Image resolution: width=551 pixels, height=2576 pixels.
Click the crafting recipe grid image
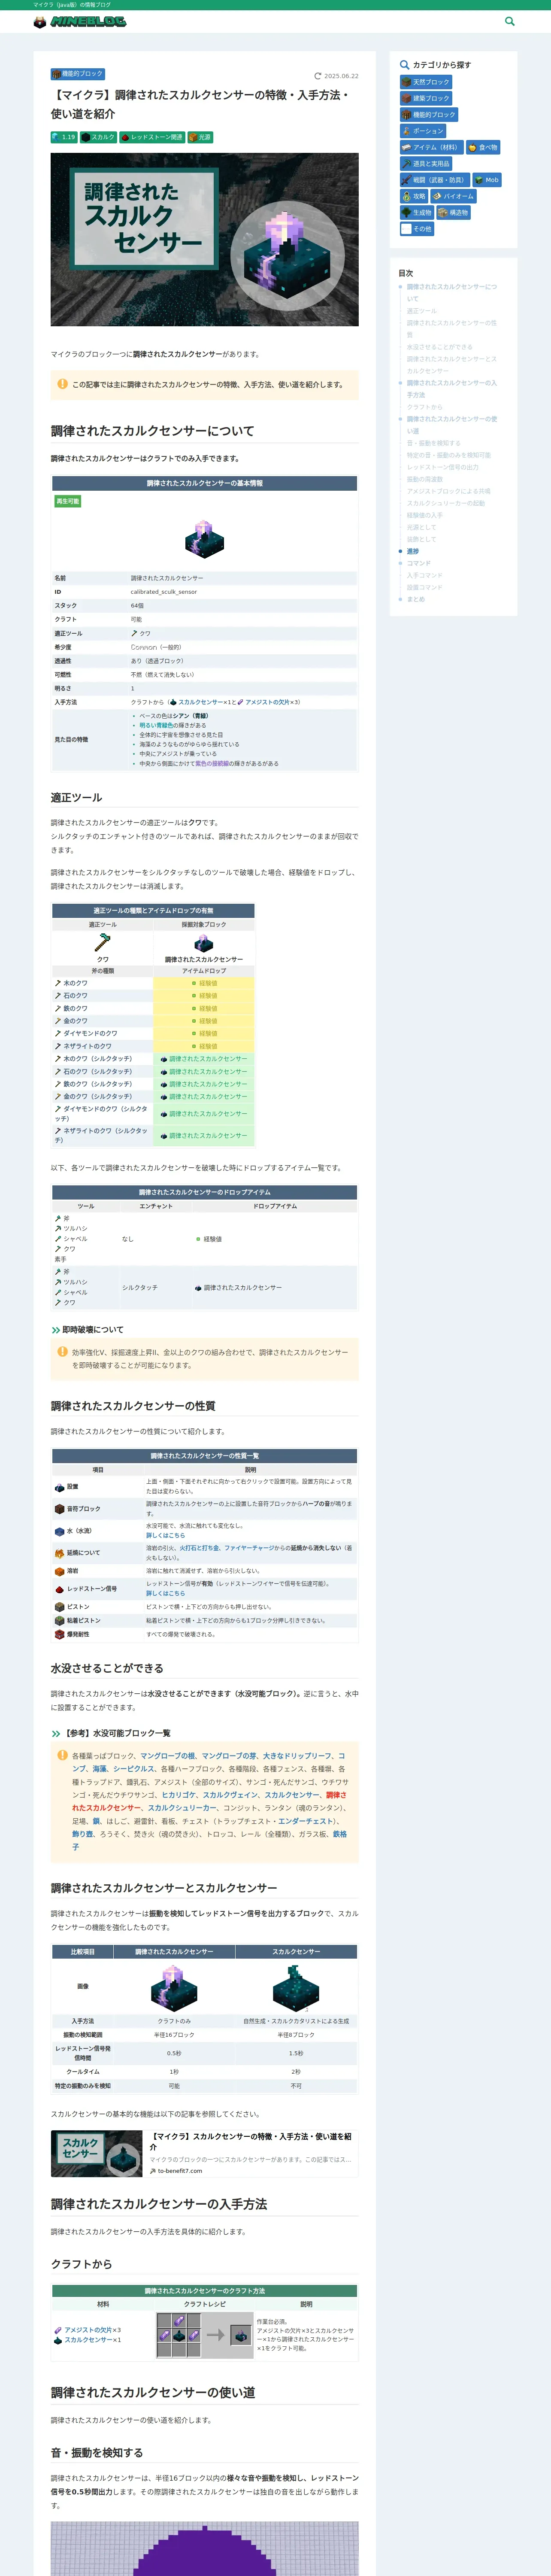point(204,2335)
